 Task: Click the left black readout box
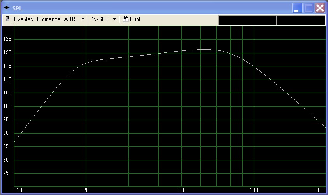tap(247, 20)
